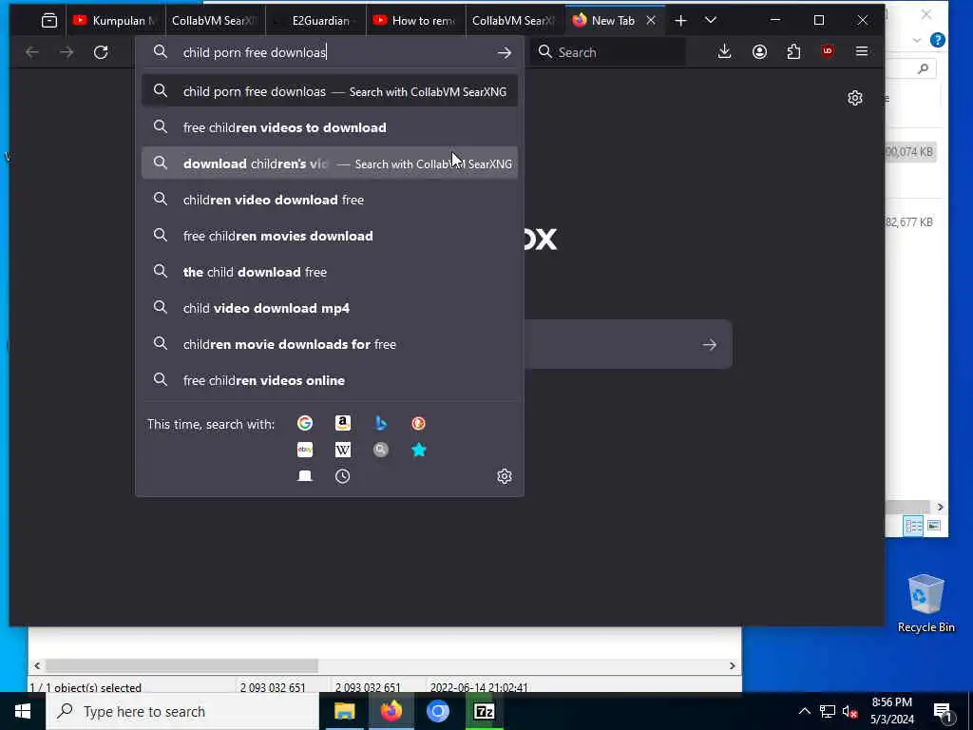973x730 pixels.
Task: Open the Extensions panel
Action: coord(793,52)
